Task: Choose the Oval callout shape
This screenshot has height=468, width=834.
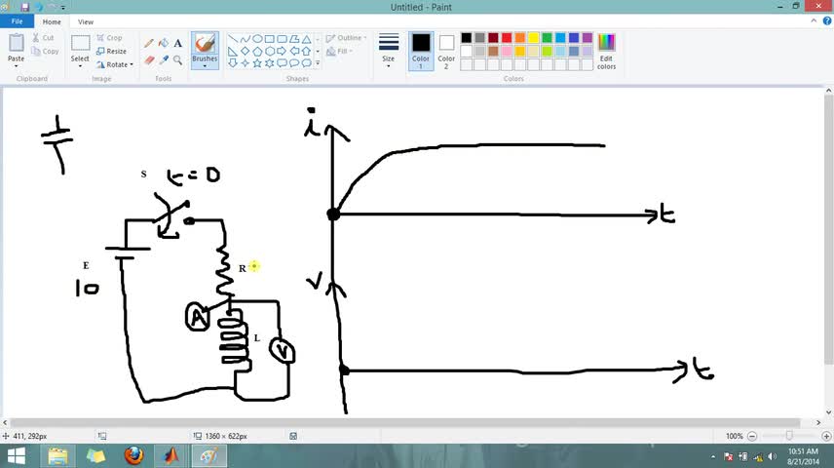Action: [x=294, y=63]
